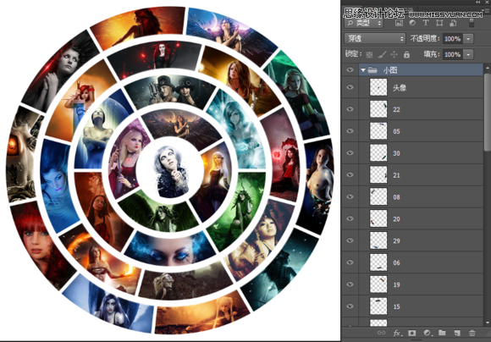Open the fill 填充 slider arrow
This screenshot has height=342, width=491.
[468, 54]
